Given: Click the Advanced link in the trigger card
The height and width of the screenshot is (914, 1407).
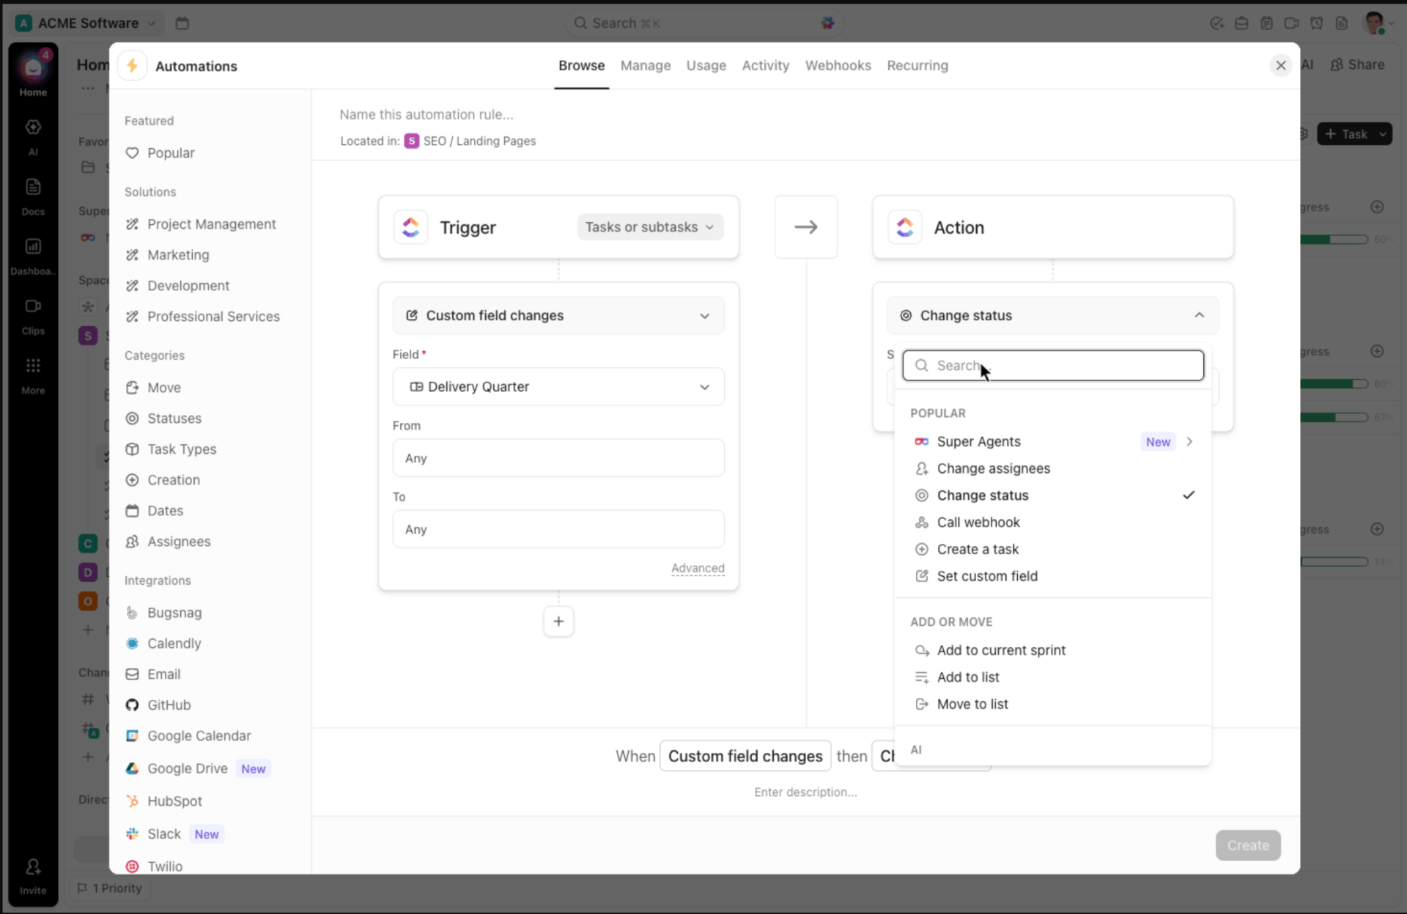Looking at the screenshot, I should pos(698,568).
